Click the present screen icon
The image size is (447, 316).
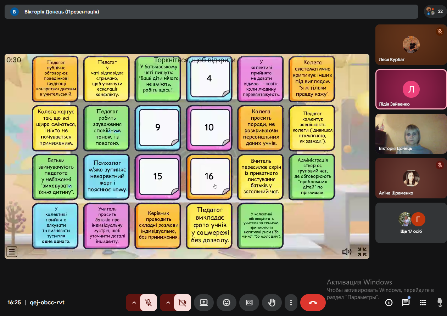tap(204, 303)
